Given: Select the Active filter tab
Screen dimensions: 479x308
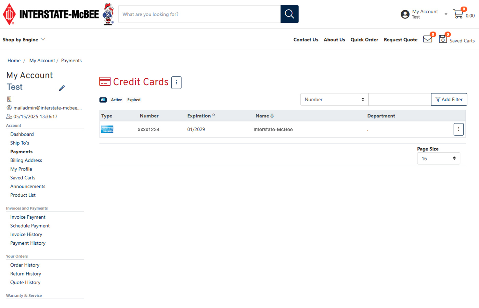Looking at the screenshot, I should click(x=116, y=100).
